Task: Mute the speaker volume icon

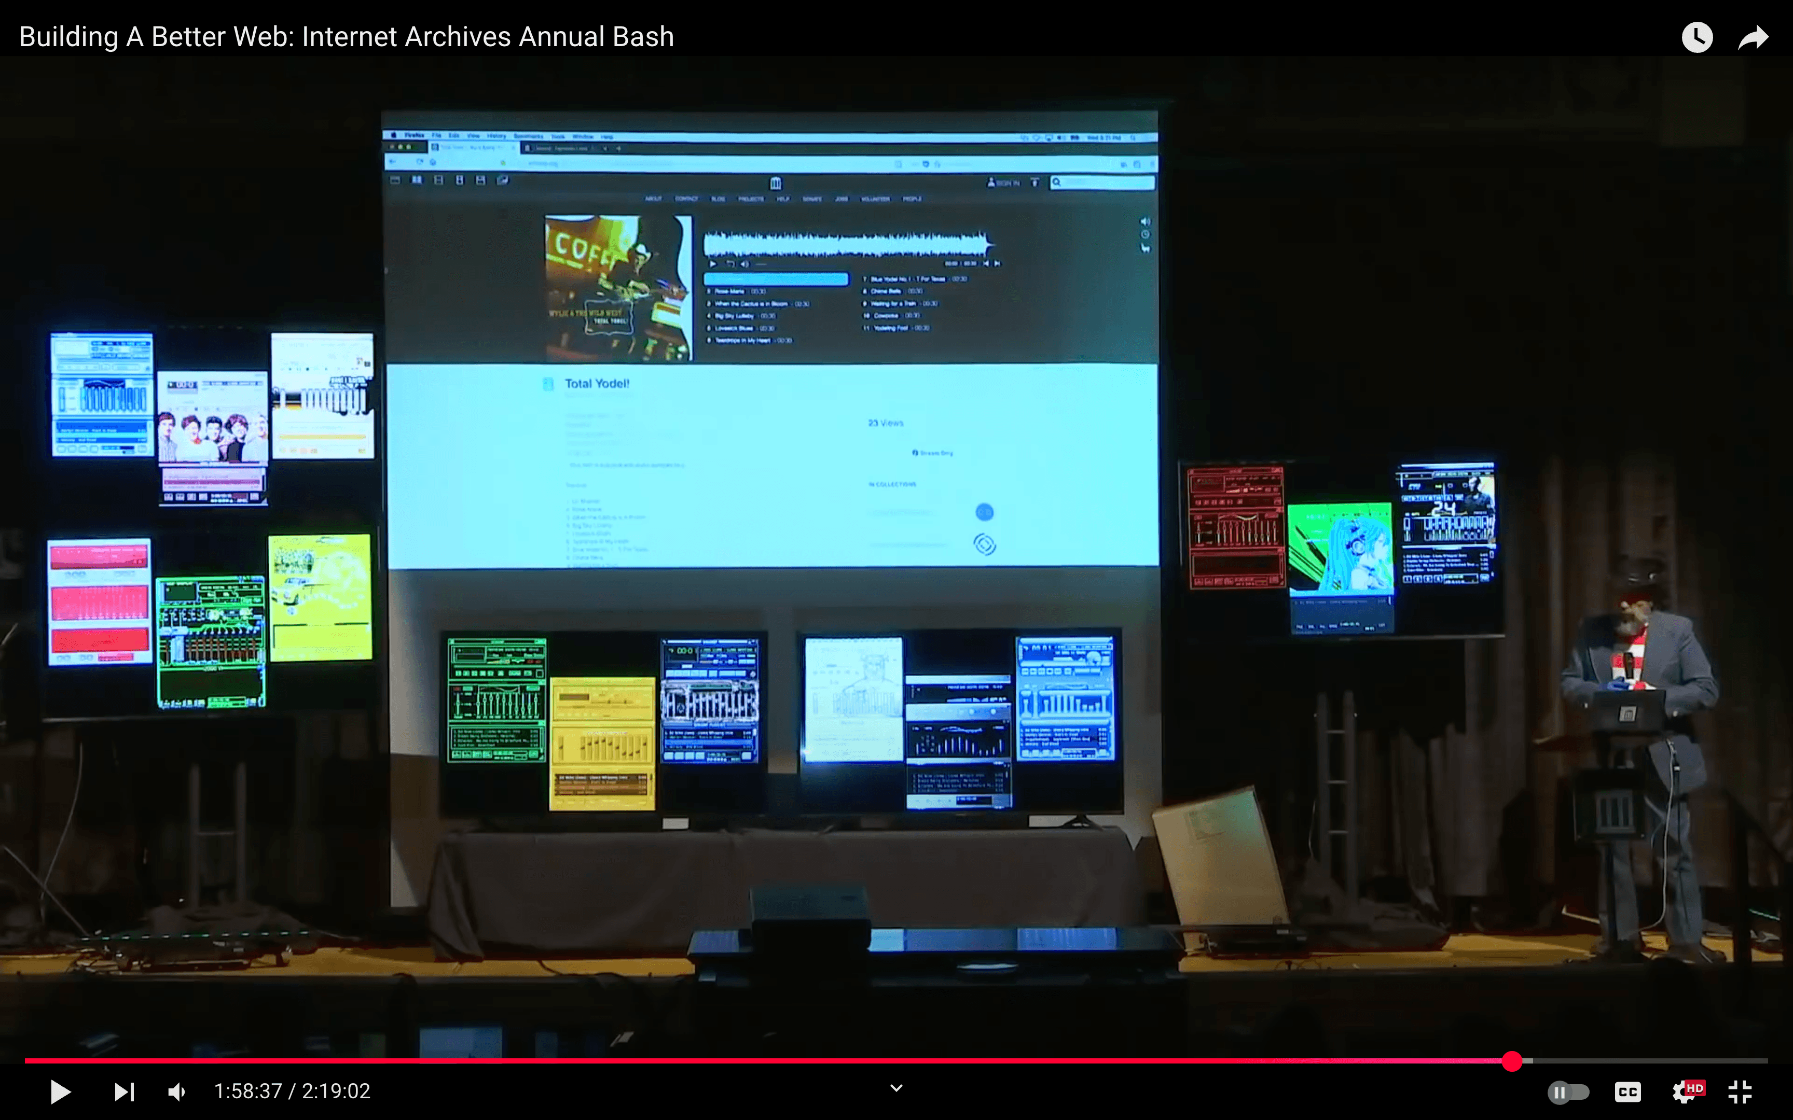Action: click(x=176, y=1091)
